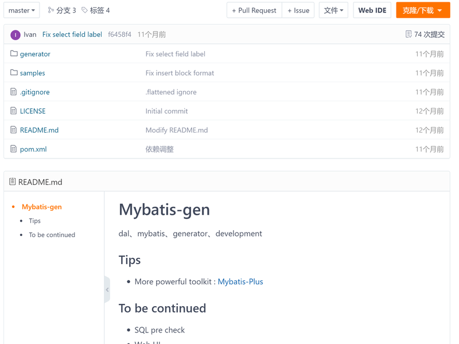Create a new Issue
Screen dimensions: 459x344
[298, 10]
